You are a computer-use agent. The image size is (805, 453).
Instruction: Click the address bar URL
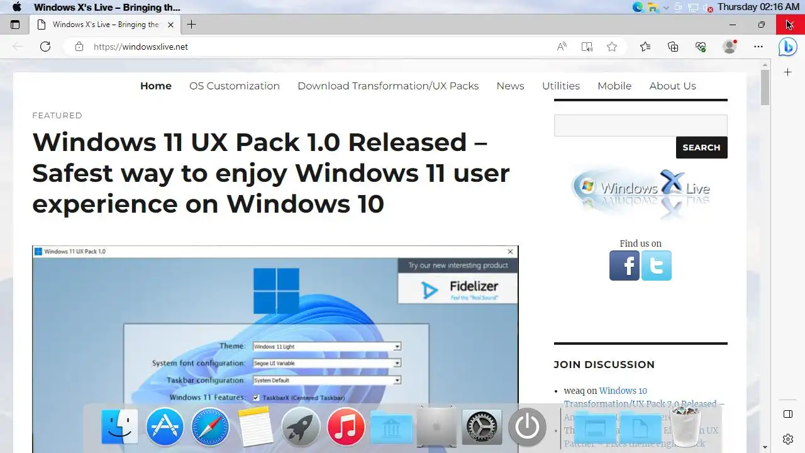141,47
